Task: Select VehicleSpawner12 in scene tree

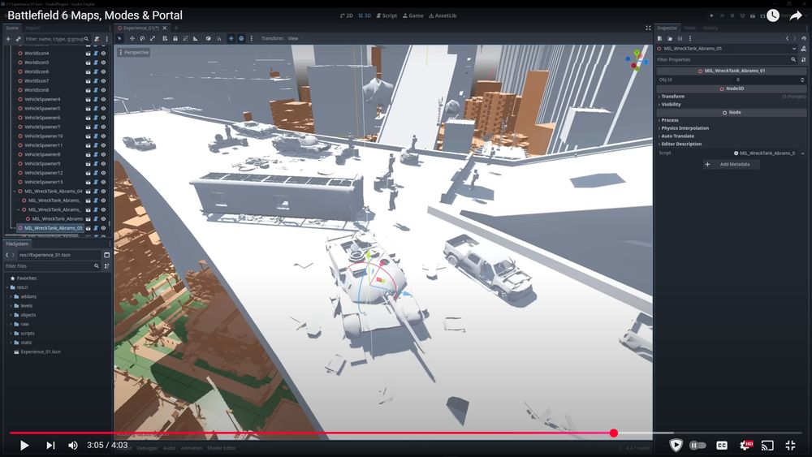Action: point(44,173)
